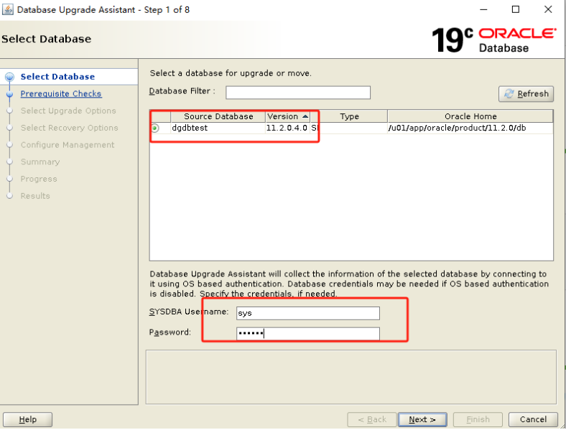
Task: Click the 11.2.0.4.0 version cell
Action: 287,128
